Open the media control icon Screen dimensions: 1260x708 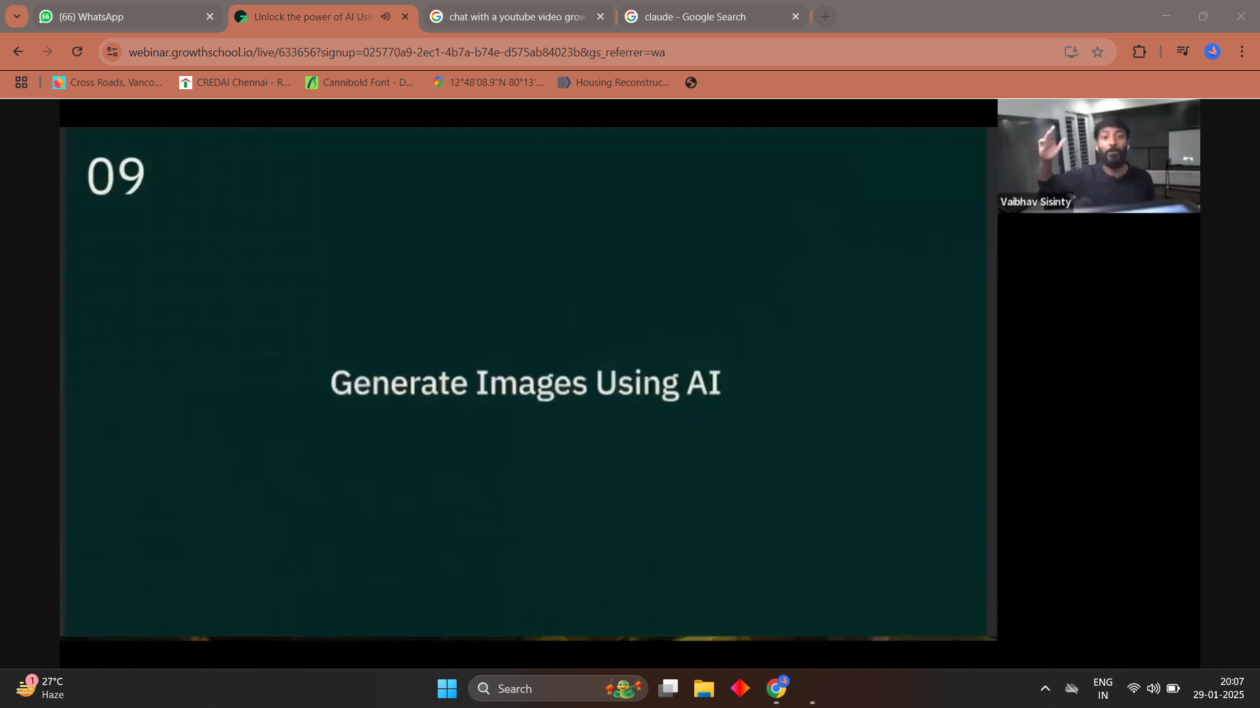coord(1183,51)
